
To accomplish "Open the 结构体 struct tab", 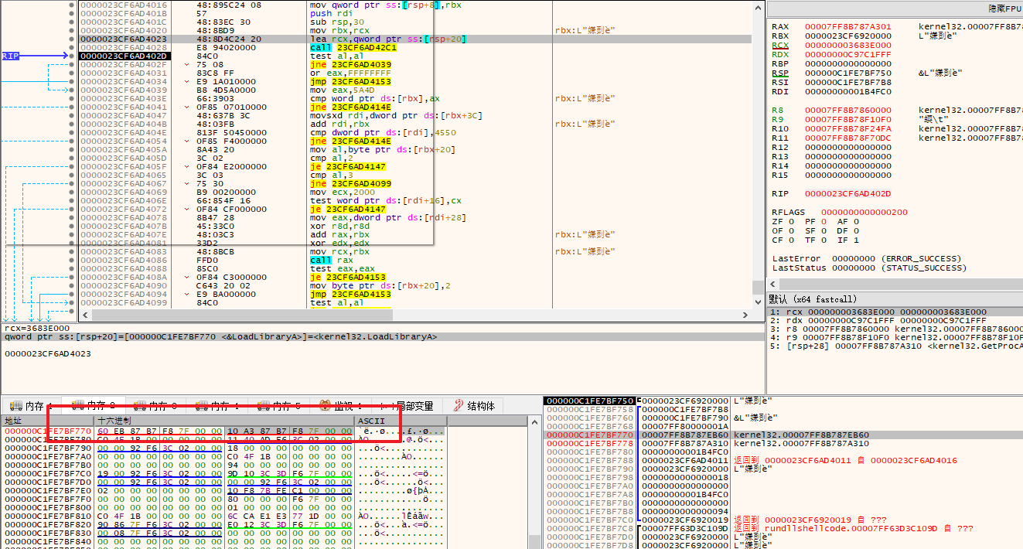I will coord(473,405).
